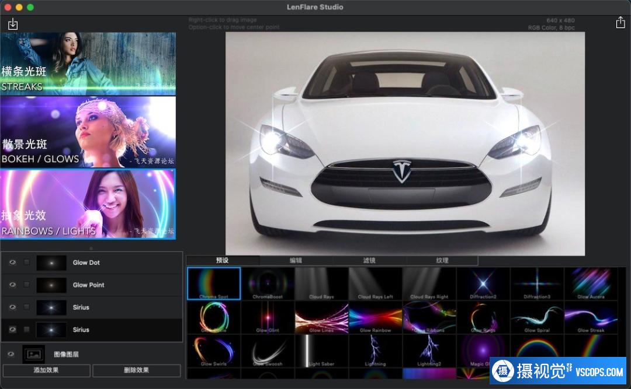
Task: Apply the Lightning preset
Action: point(376,351)
